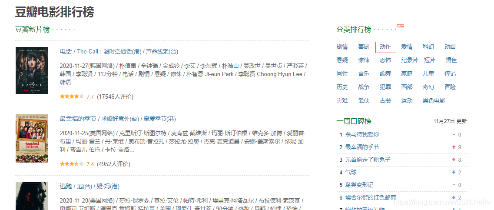Select the 纪录片 category

[410, 60]
